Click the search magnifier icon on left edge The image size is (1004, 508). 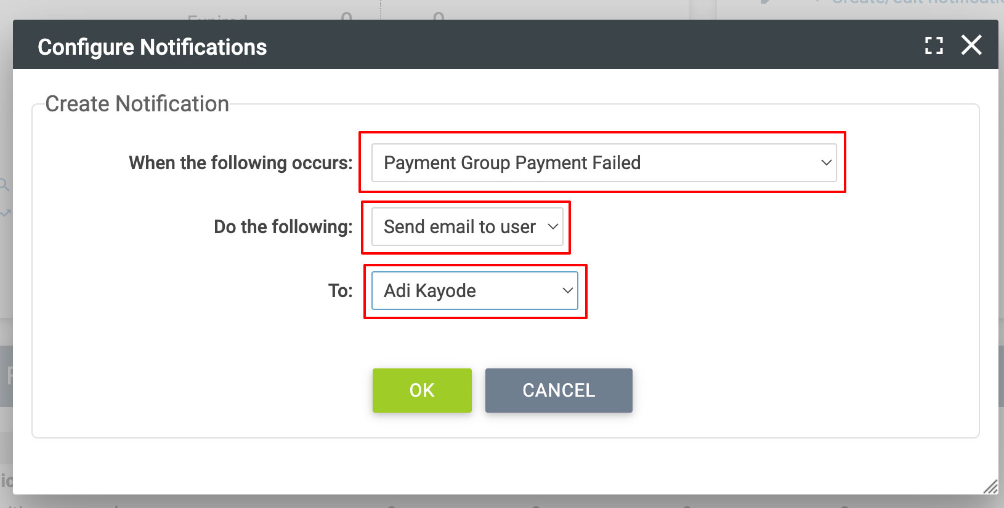point(4,185)
